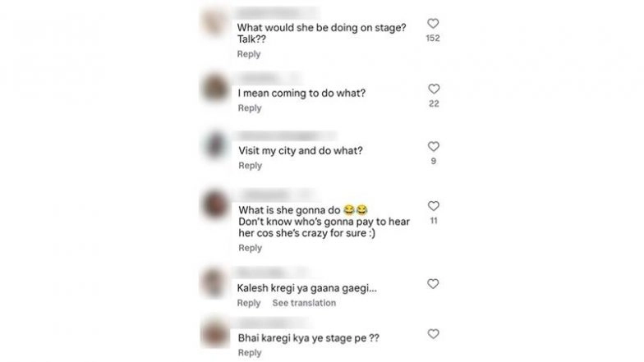The image size is (644, 362).
Task: Like the "I mean coming to do what" comment
Action: [434, 89]
